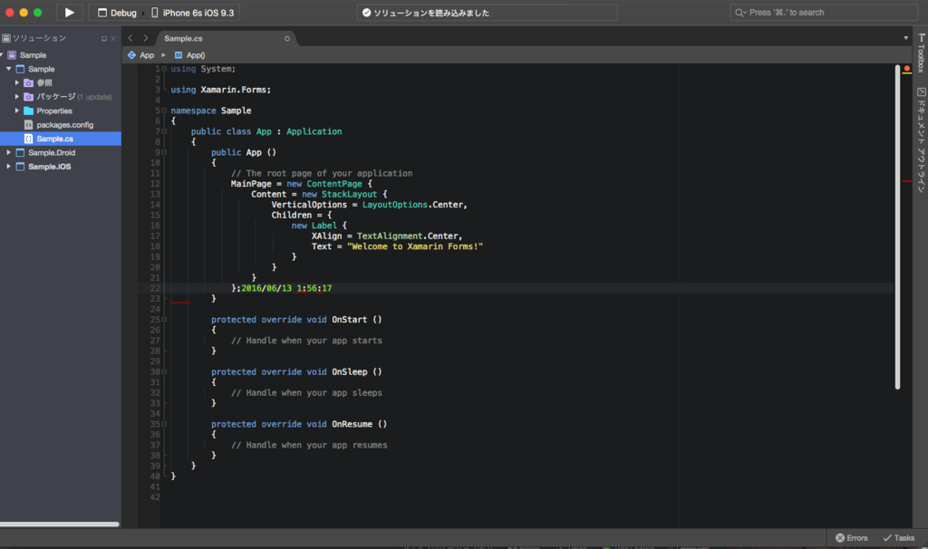Viewport: 928px width, 549px height.
Task: Dock the ソリューション pad via square icon
Action: (x=104, y=38)
